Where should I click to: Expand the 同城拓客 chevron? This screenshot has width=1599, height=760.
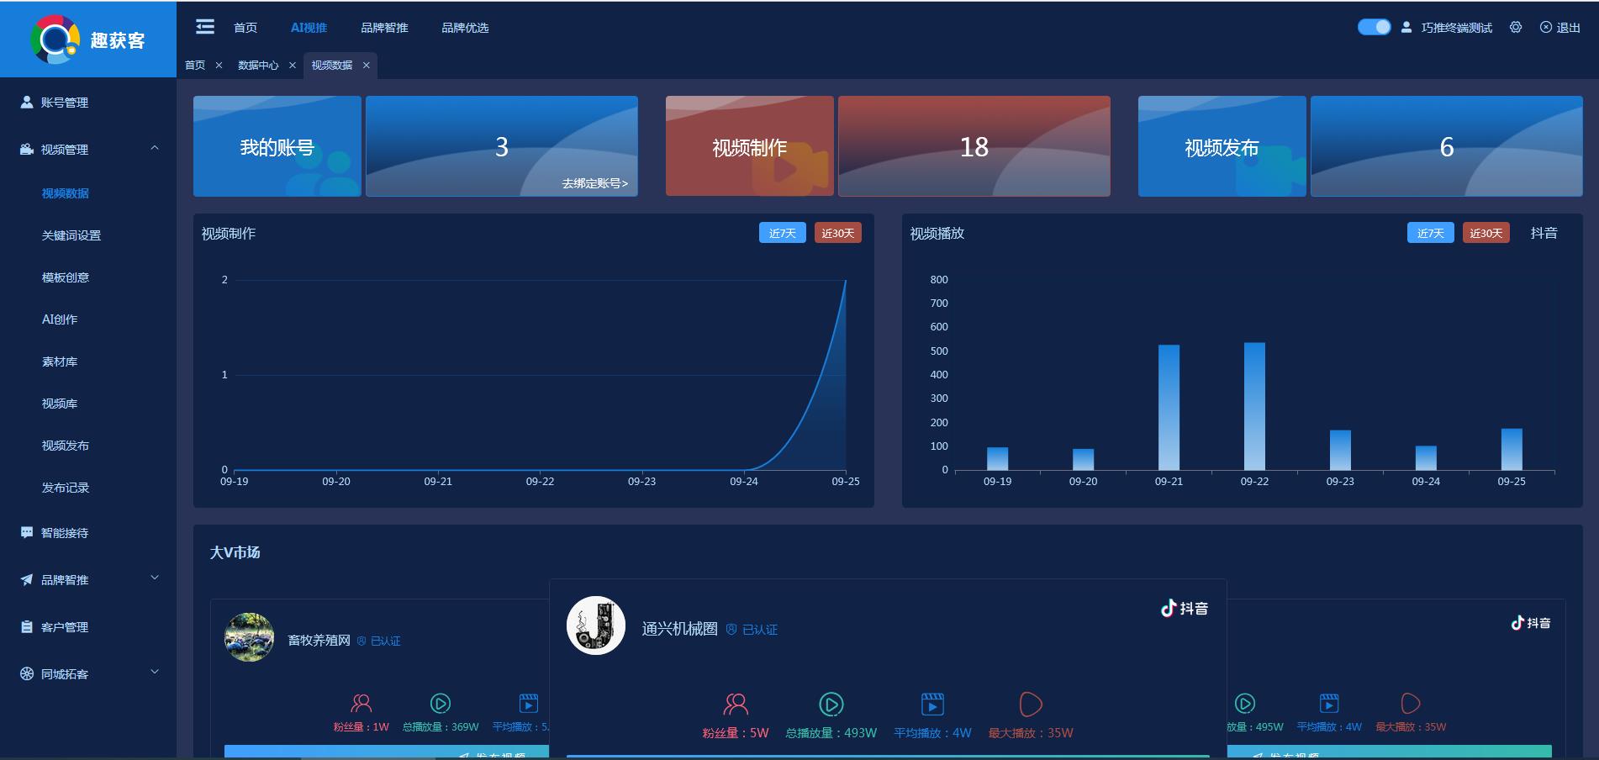155,672
